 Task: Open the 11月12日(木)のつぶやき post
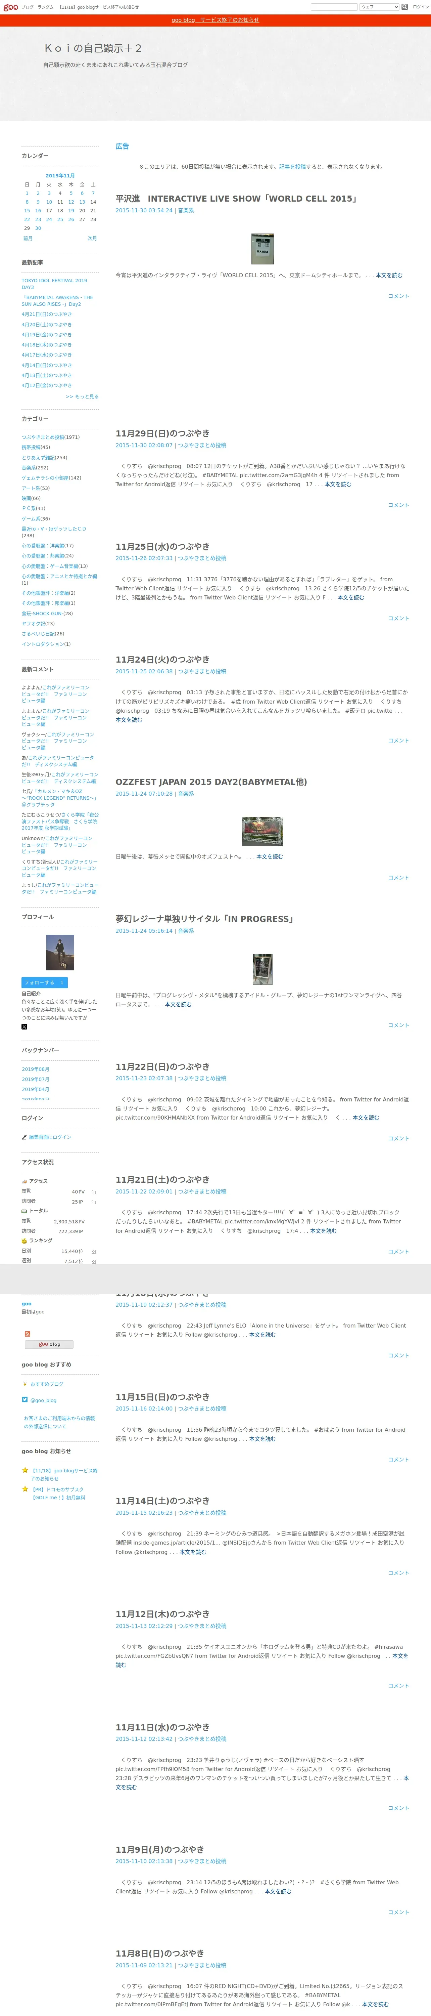163,1614
